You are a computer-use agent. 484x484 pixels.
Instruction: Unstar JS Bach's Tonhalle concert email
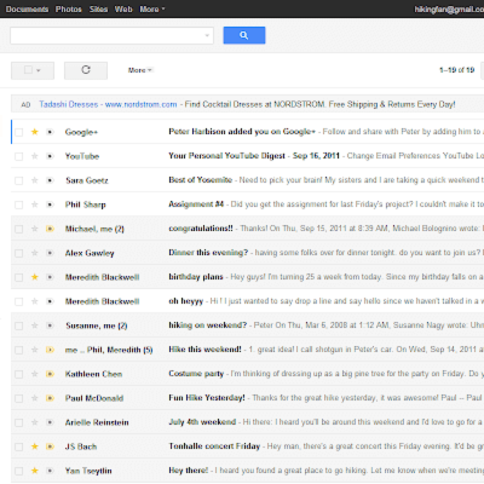coord(34,446)
